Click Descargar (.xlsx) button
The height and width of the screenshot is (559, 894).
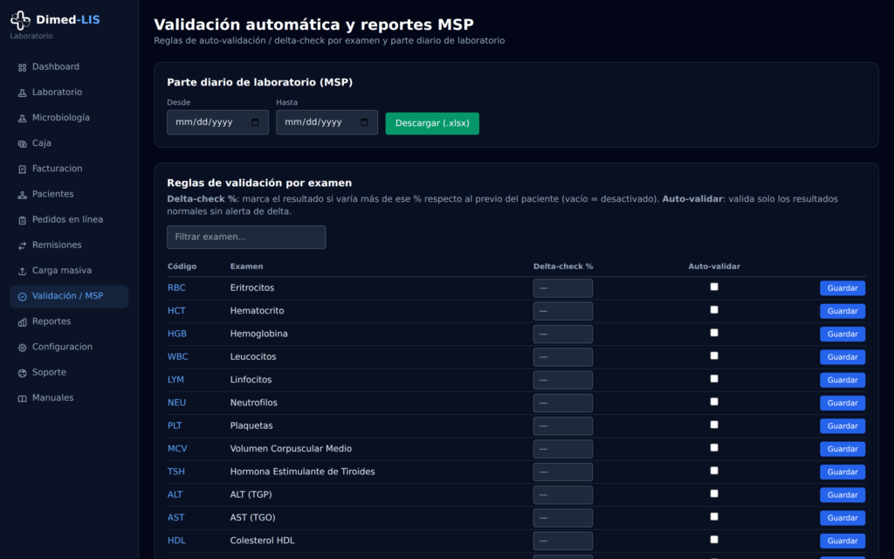(432, 123)
